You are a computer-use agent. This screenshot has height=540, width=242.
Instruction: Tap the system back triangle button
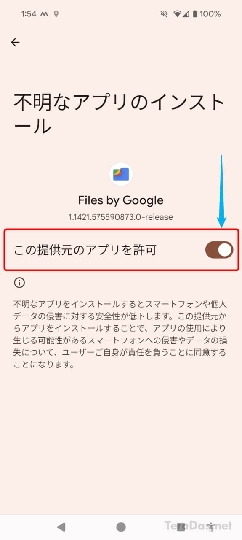click(61, 526)
